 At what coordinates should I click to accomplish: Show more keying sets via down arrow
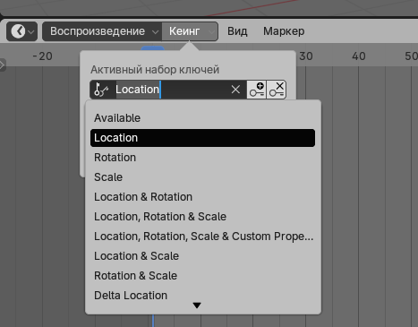click(x=197, y=305)
